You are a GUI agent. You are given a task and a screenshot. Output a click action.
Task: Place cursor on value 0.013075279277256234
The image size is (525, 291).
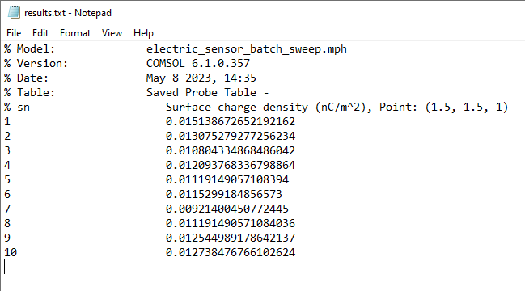(x=231, y=136)
